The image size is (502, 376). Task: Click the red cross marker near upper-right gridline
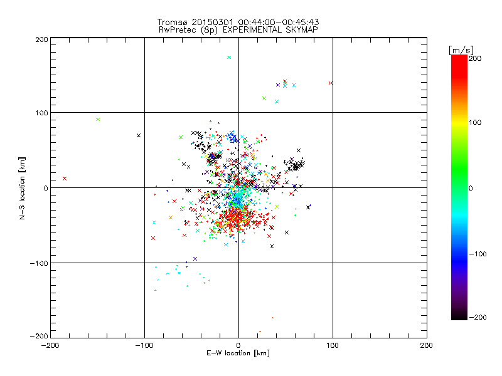pyautogui.click(x=331, y=83)
